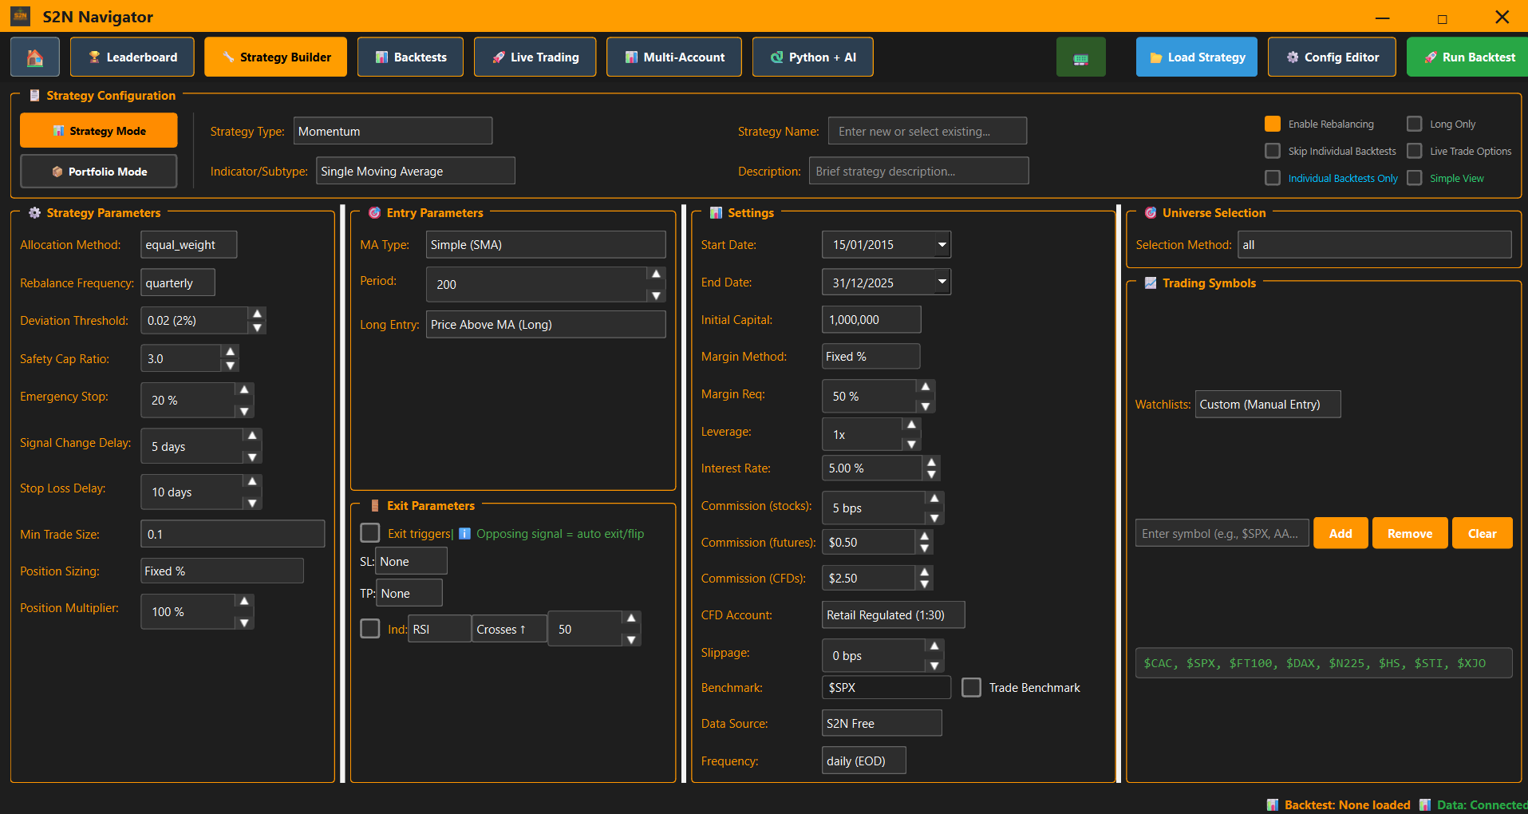Open the CFD Account dropdown
1528x814 pixels.
[x=894, y=614]
